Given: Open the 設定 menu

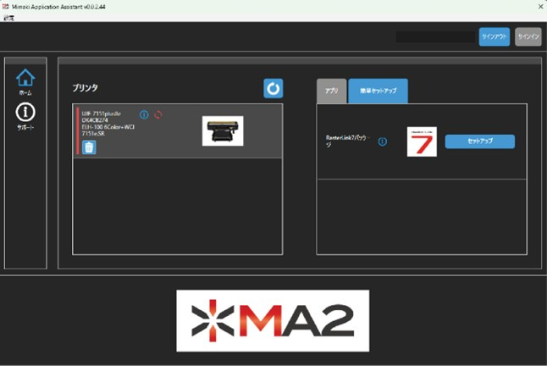Looking at the screenshot, I should tap(8, 17).
